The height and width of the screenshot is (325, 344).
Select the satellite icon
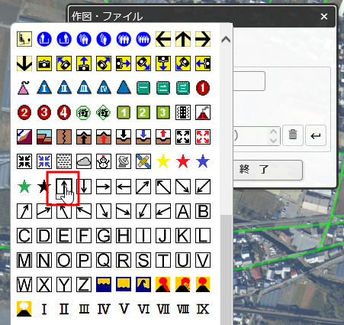click(x=143, y=161)
